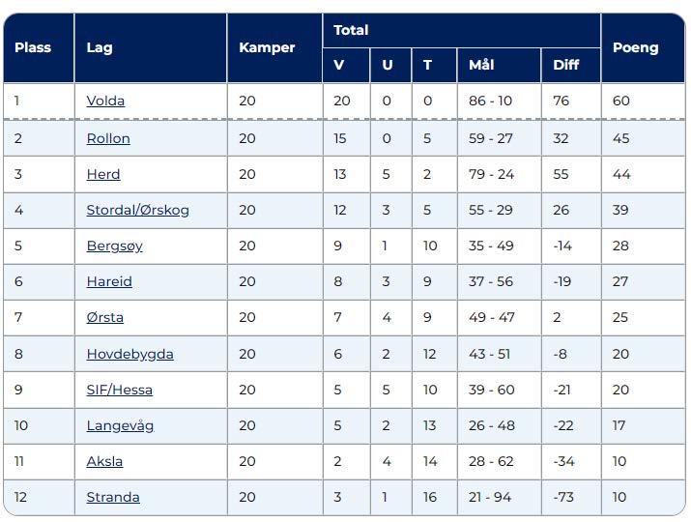Click the Aksla team link
This screenshot has height=522, width=691.
[x=104, y=461]
